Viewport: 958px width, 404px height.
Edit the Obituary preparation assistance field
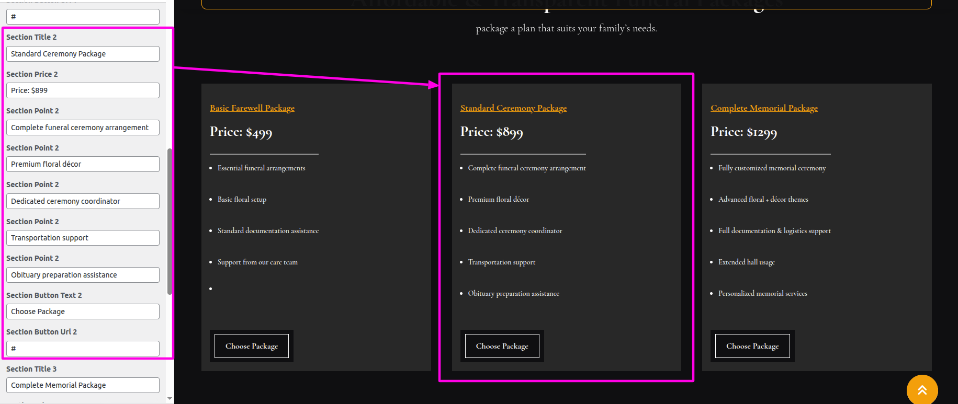[83, 275]
